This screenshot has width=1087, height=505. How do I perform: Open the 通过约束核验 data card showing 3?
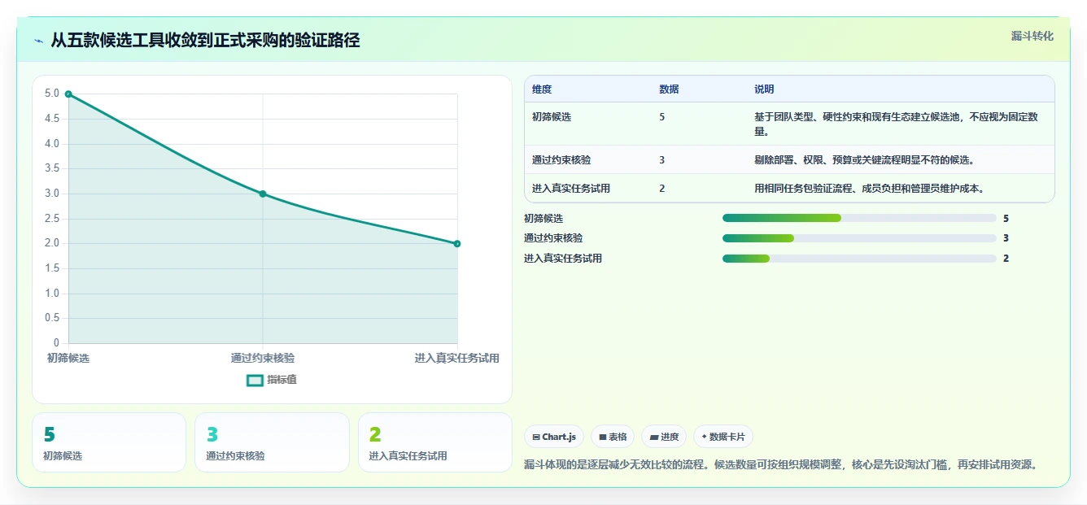(x=272, y=442)
